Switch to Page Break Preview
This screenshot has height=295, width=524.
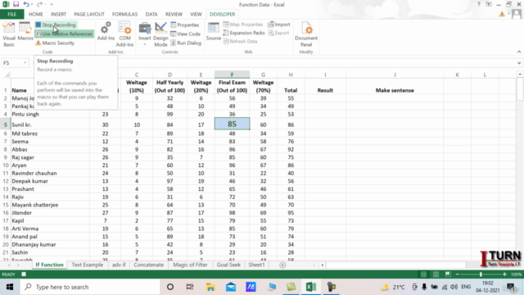448,275
